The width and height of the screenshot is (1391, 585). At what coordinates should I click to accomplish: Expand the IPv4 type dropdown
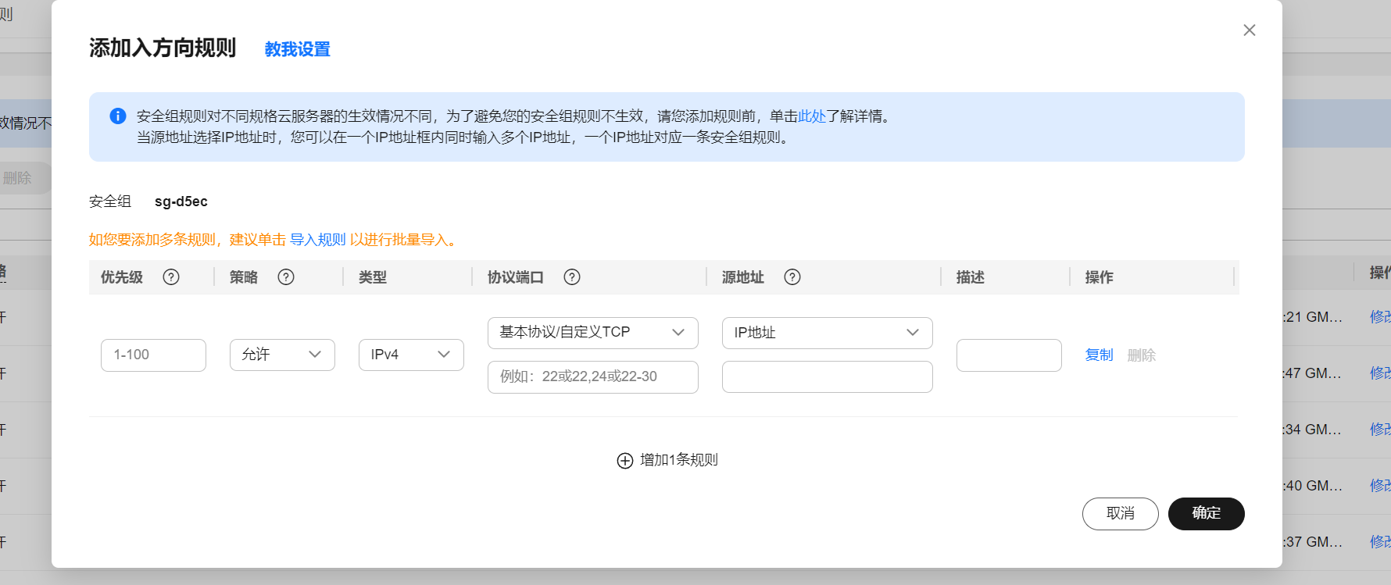tap(411, 355)
